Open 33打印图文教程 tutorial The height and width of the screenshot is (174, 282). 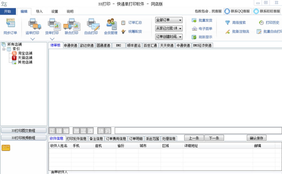(23, 131)
